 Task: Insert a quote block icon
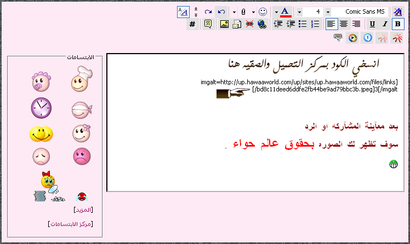pos(208,24)
